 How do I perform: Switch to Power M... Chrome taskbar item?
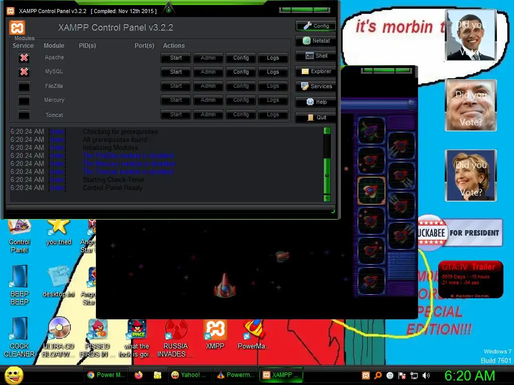click(x=106, y=375)
